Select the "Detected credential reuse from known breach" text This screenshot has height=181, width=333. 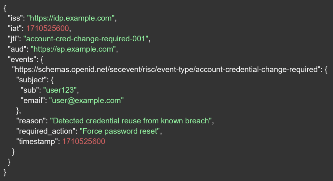[131, 121]
